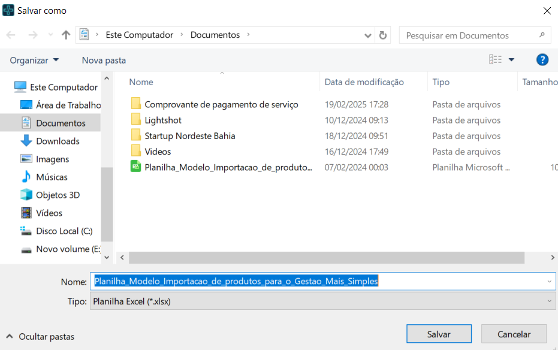
Task: Open the Lightshot folder
Action: click(162, 120)
